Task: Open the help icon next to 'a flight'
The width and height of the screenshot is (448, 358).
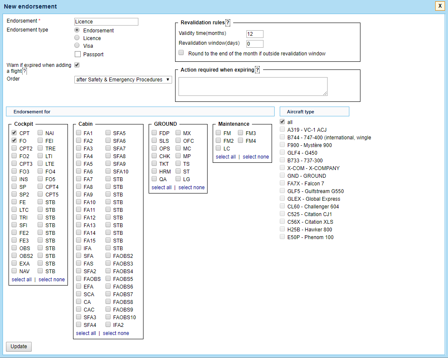Action: (25, 71)
